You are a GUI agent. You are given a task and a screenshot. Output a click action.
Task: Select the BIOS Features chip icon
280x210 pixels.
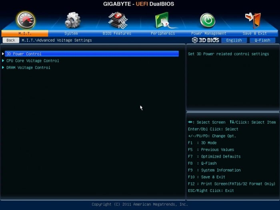click(x=118, y=20)
